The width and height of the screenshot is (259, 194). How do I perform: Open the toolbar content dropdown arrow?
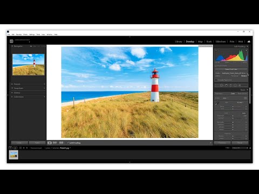point(210,143)
